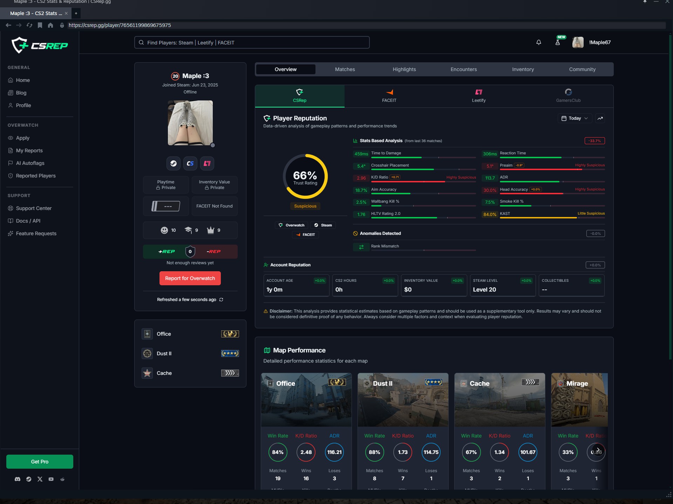Open the Reddit link in the sidebar footer

pos(62,479)
